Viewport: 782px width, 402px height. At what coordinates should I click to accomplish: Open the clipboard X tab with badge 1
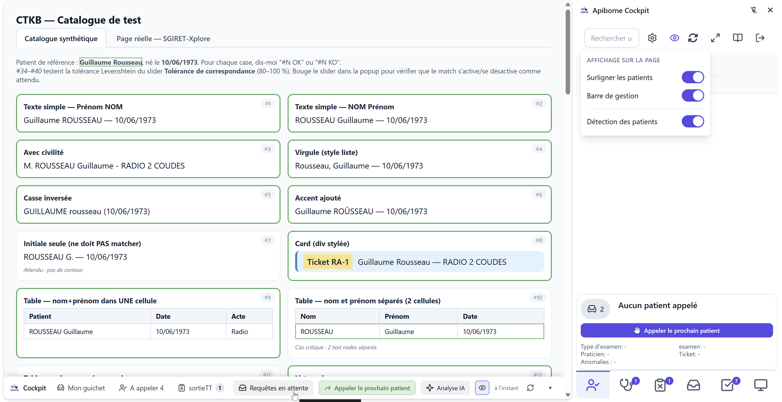660,385
